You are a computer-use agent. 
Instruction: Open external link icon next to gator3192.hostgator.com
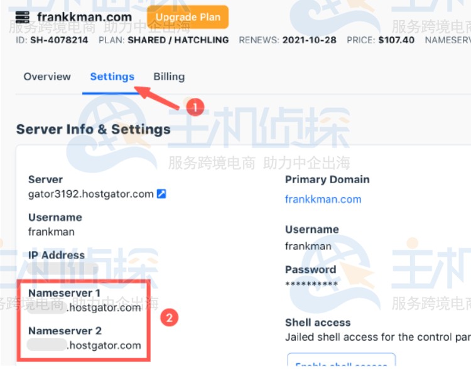[x=161, y=194]
